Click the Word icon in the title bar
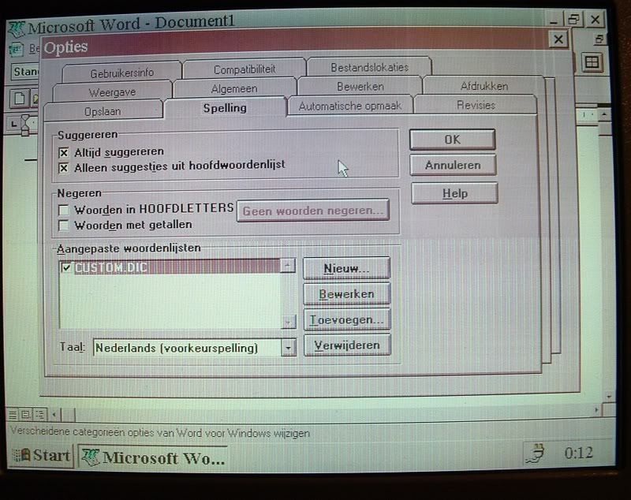This screenshot has height=500, width=631. click(16, 28)
